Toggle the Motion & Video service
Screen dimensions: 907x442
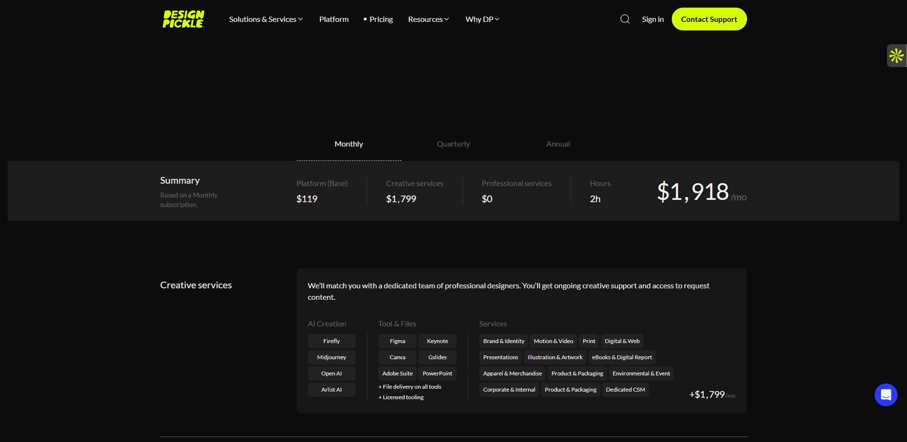pyautogui.click(x=553, y=341)
